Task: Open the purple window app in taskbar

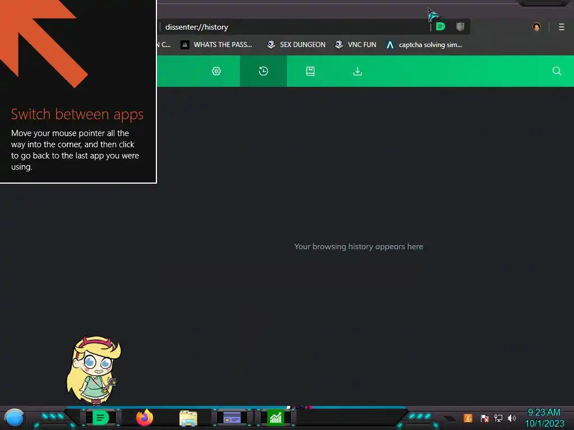Action: (x=232, y=418)
